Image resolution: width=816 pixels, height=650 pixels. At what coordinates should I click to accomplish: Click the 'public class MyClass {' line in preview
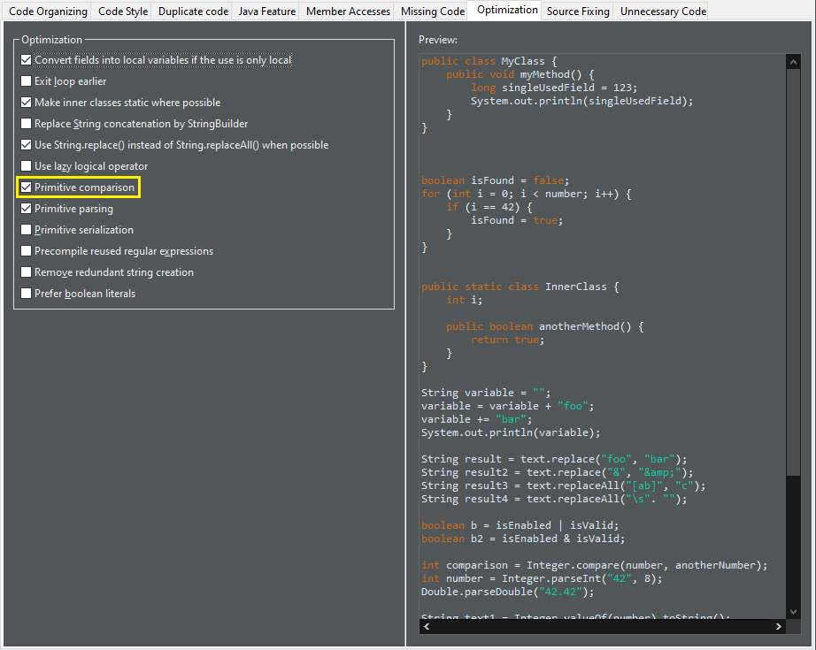coord(489,61)
